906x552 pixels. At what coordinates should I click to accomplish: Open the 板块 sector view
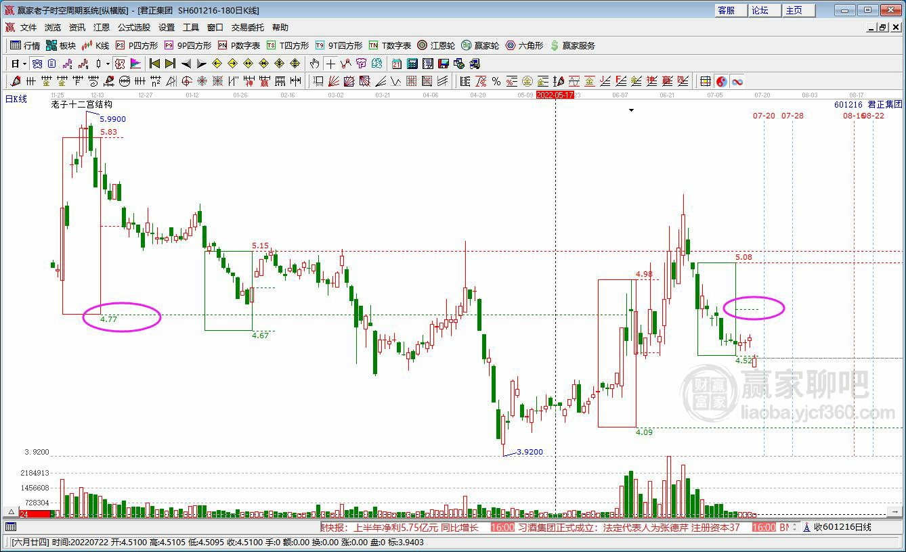61,45
